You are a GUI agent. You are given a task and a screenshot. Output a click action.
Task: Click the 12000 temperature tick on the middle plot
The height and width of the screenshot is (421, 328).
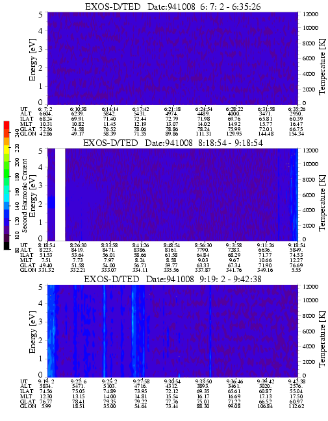click(x=310, y=150)
